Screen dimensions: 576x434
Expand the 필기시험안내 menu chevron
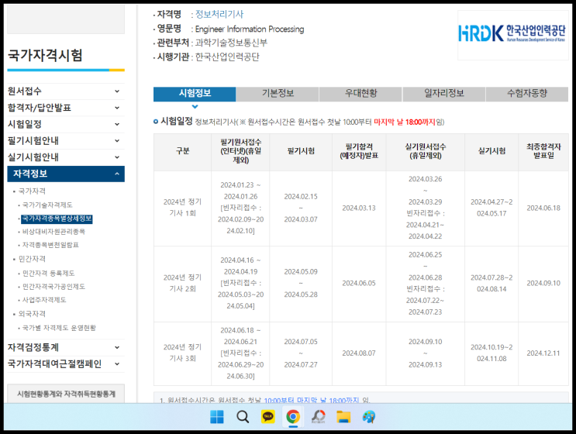click(x=117, y=140)
